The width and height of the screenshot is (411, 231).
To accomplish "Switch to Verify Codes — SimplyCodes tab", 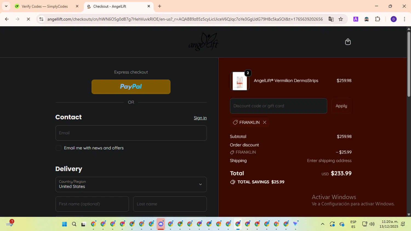I will (45, 6).
